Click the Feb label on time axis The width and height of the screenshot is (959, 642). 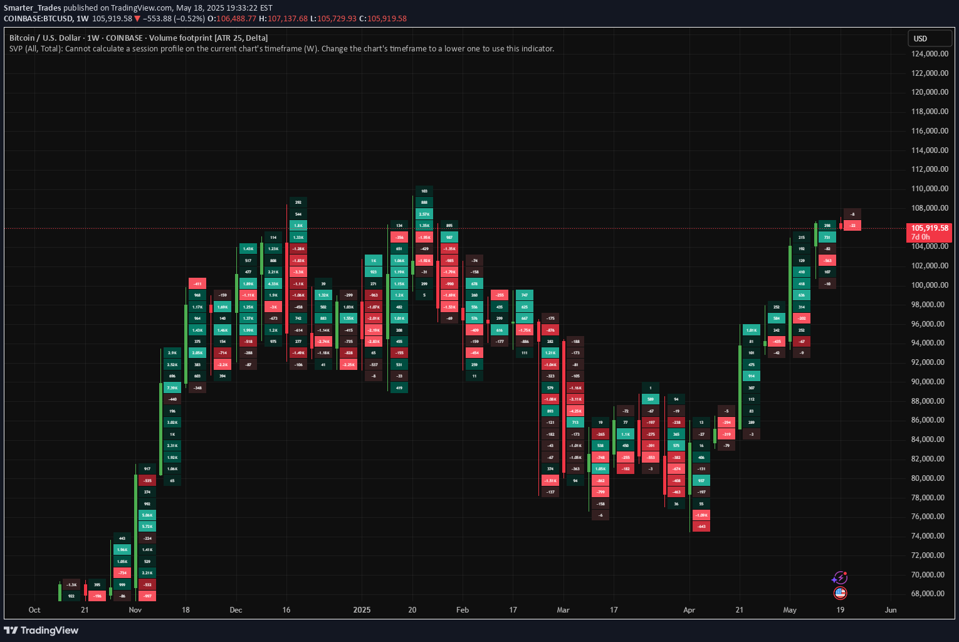(x=463, y=610)
